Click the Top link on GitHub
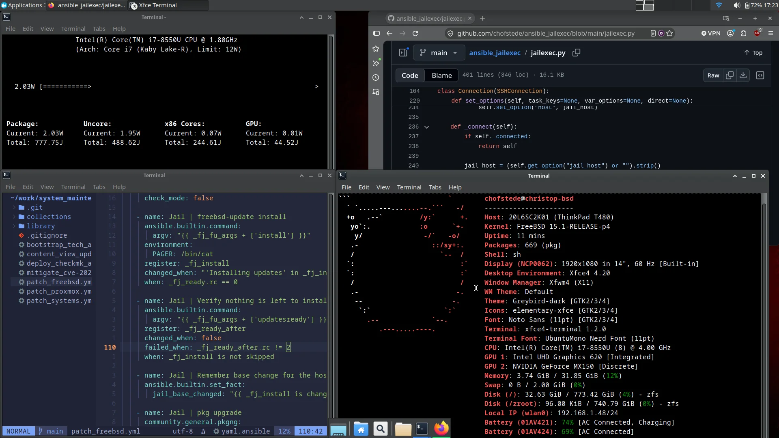The height and width of the screenshot is (438, 779). pos(753,53)
